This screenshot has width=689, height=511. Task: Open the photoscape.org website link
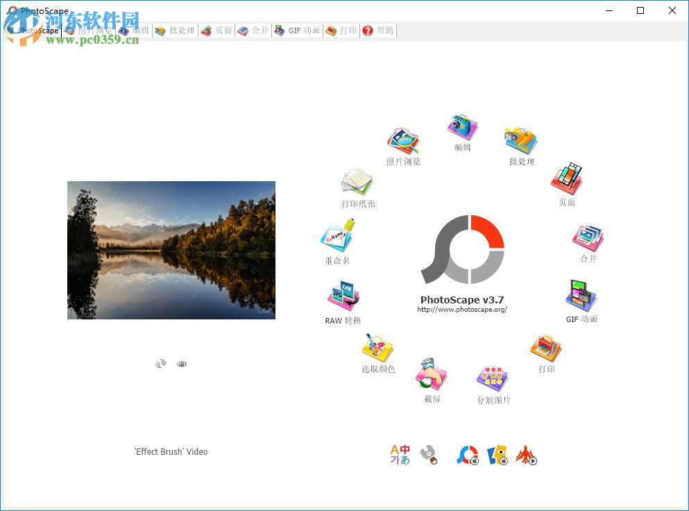click(462, 309)
